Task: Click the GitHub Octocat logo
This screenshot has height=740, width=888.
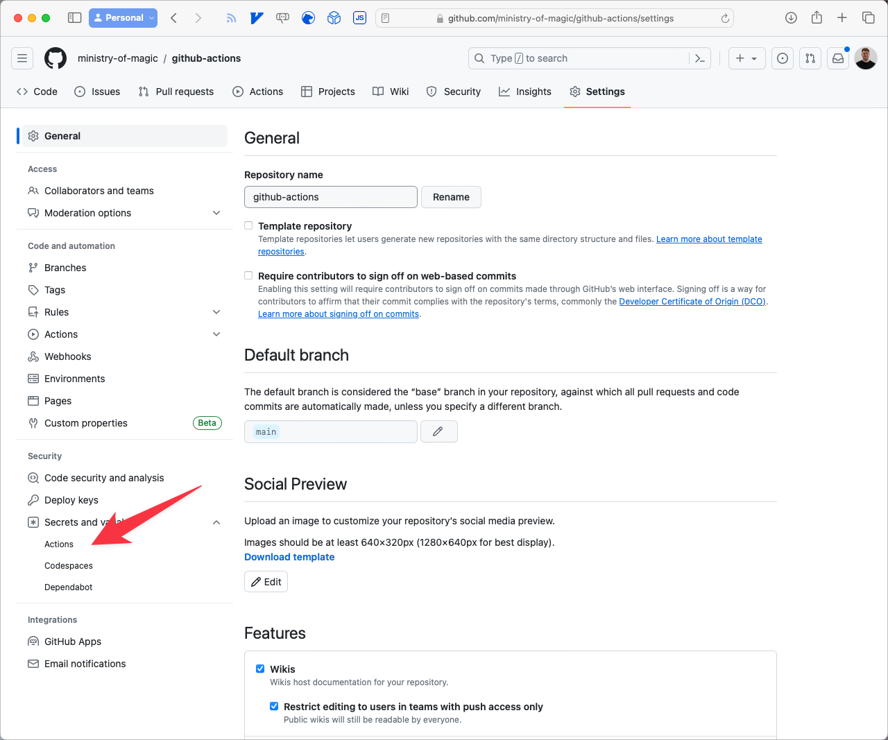Action: [55, 58]
